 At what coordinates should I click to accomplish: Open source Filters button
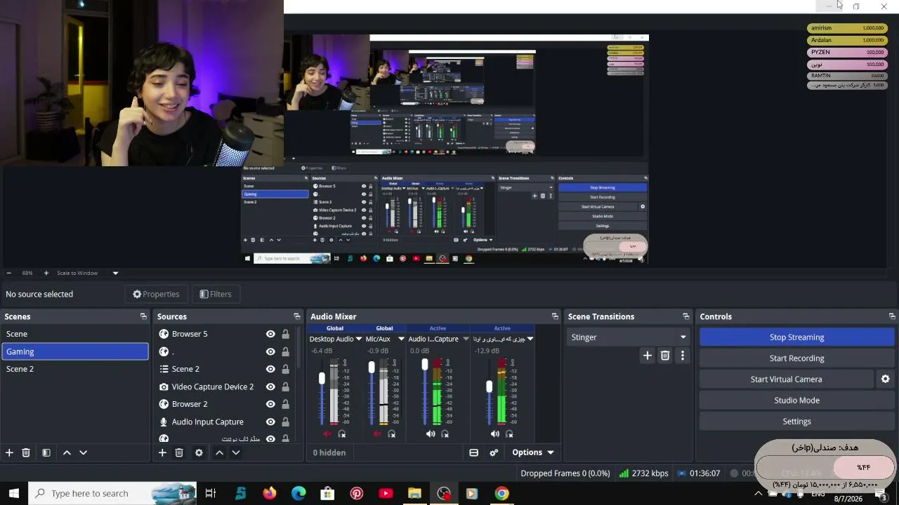click(x=216, y=294)
